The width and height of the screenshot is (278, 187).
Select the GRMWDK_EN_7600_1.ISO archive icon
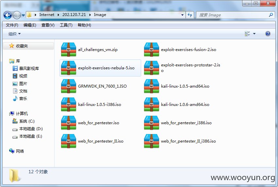pyautogui.click(x=69, y=86)
